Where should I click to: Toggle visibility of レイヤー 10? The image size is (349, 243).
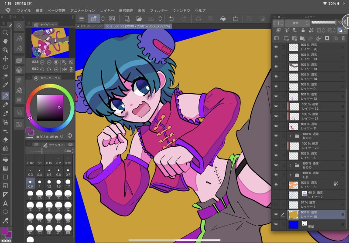click(x=276, y=67)
